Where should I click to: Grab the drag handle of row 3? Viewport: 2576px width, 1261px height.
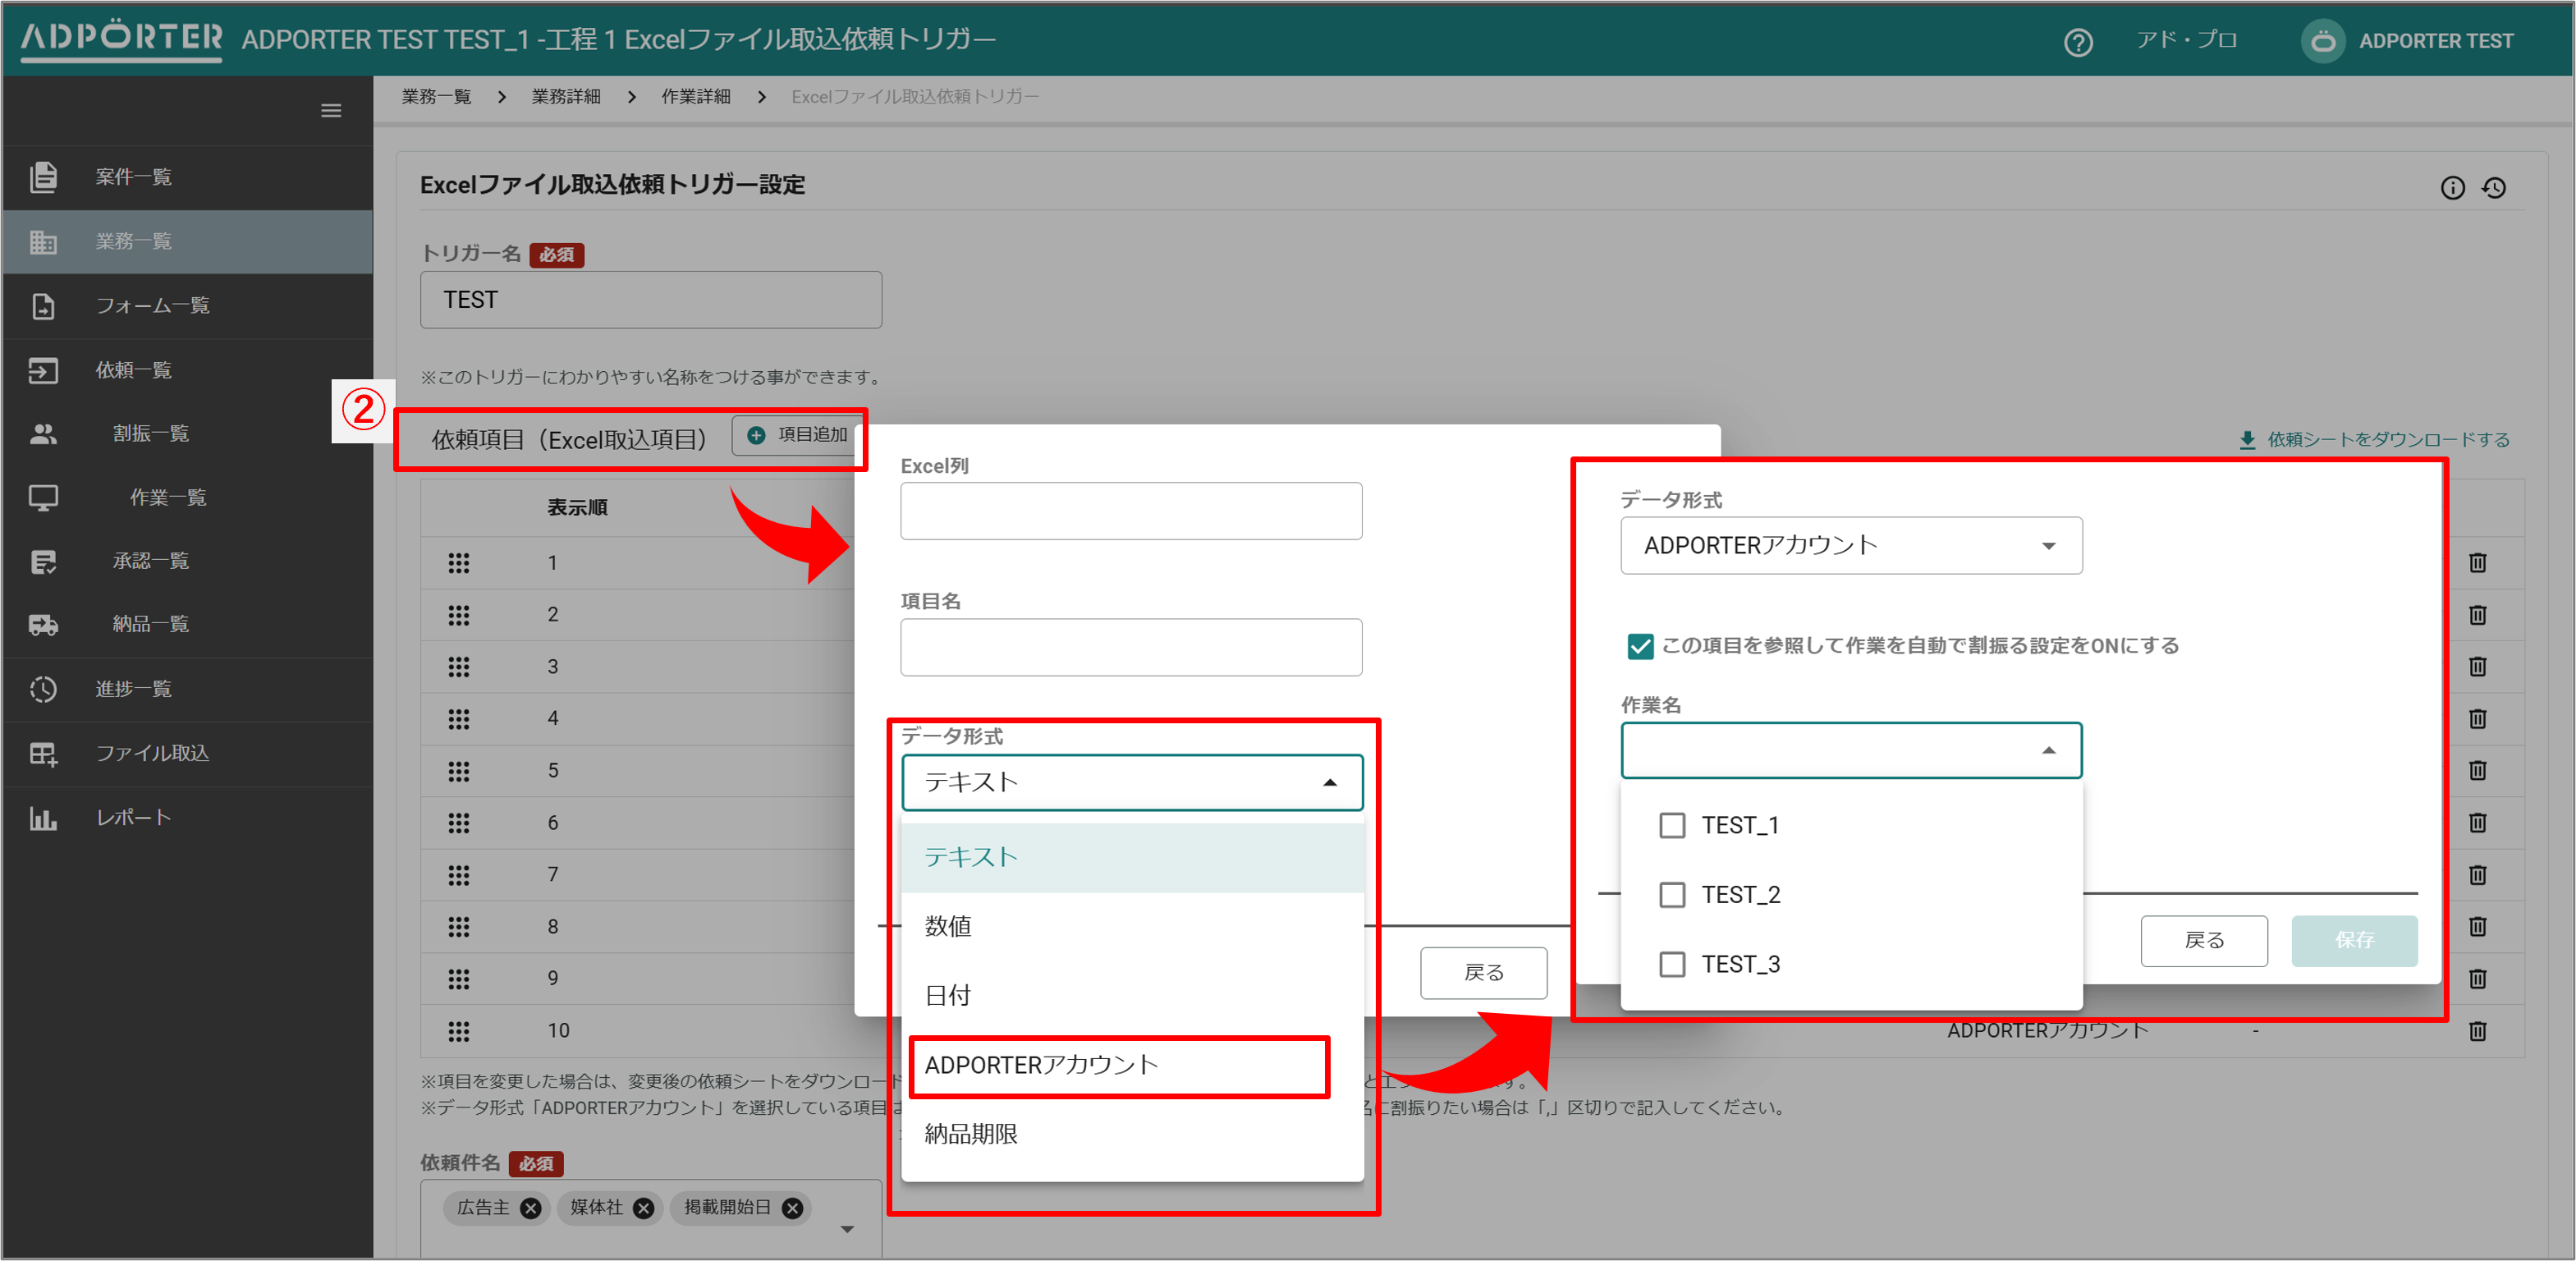pyautogui.click(x=458, y=667)
